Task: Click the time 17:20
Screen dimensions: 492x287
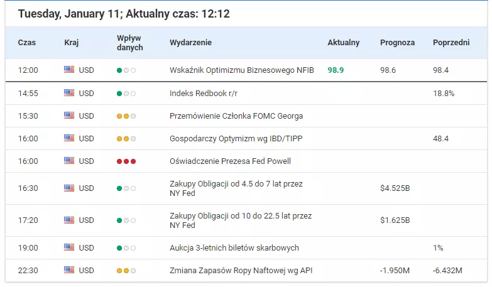Action: tap(28, 220)
